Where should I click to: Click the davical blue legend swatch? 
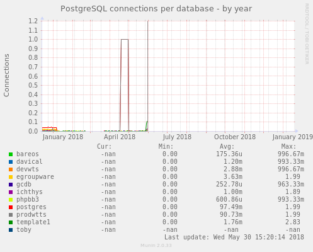[11, 162]
